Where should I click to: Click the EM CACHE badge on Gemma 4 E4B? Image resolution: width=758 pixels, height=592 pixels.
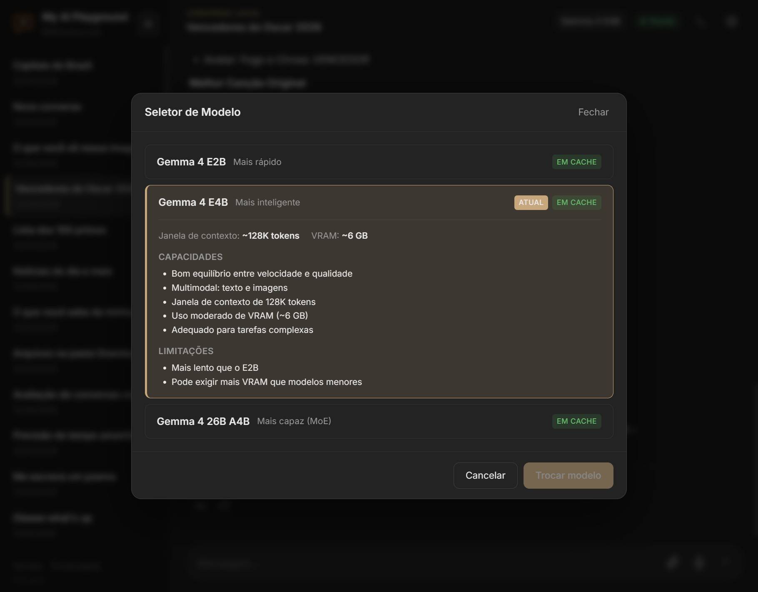[x=576, y=202]
